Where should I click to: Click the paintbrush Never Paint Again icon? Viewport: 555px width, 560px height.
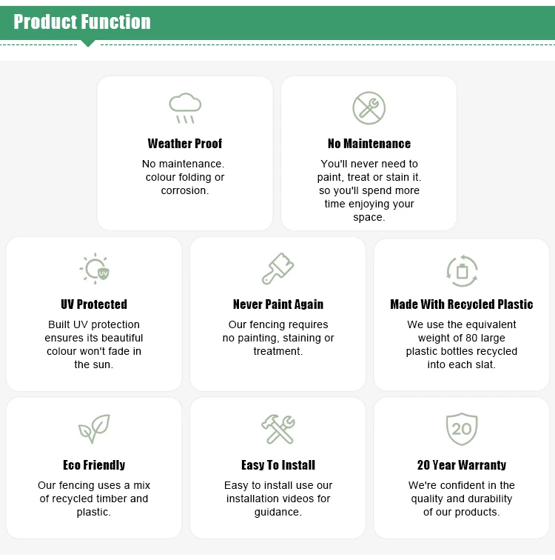click(277, 269)
